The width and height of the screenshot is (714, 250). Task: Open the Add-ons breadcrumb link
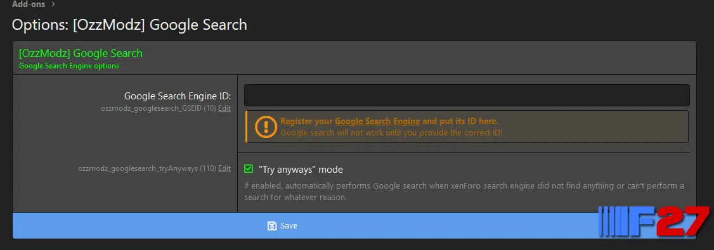click(x=29, y=4)
